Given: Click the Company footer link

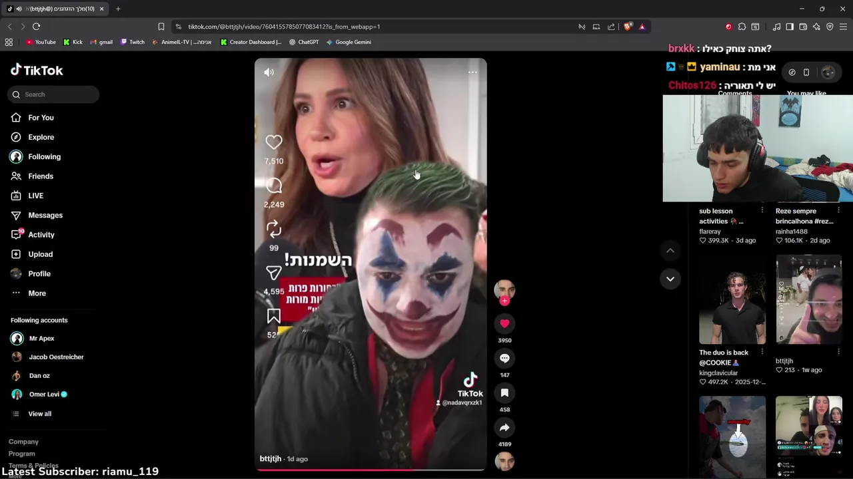Looking at the screenshot, I should point(23,442).
